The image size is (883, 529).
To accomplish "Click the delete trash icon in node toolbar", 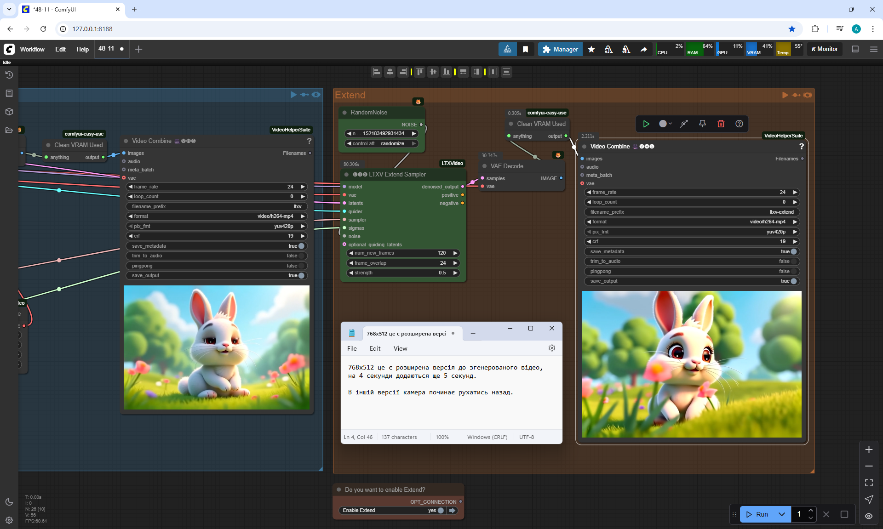I will click(721, 124).
